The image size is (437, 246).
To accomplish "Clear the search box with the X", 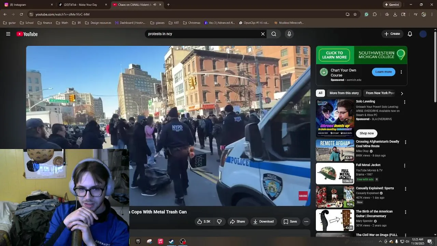I will tap(263, 34).
